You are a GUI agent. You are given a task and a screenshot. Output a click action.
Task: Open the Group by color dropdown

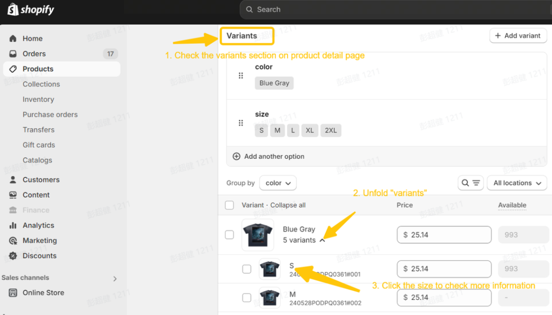click(278, 183)
